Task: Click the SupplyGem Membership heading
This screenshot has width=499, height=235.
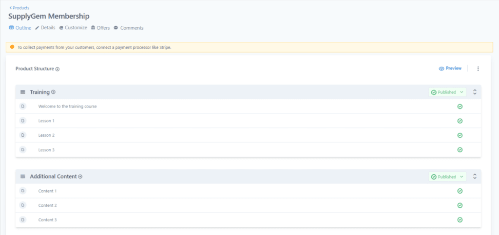Action: 49,16
